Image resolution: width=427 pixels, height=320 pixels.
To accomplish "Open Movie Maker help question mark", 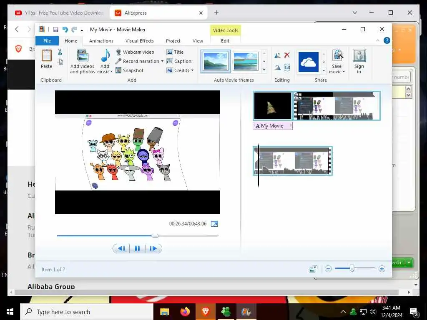I will (x=387, y=40).
